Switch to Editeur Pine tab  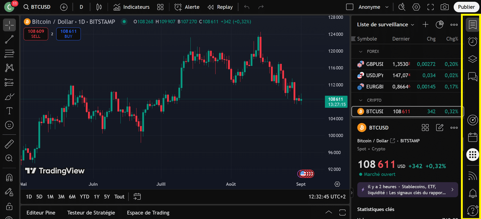pyautogui.click(x=41, y=213)
